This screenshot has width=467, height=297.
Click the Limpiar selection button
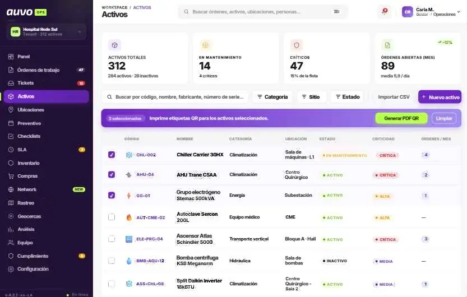(x=444, y=118)
